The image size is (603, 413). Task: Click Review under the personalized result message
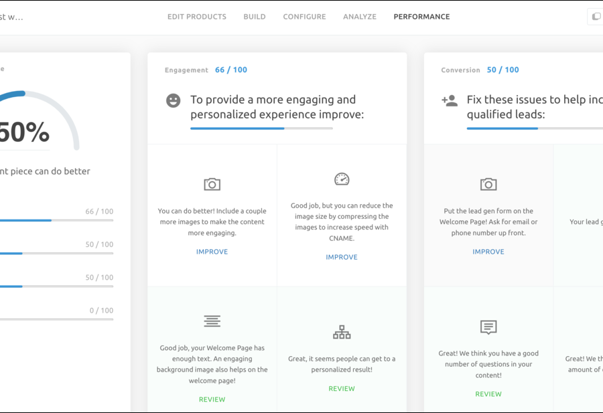click(342, 389)
